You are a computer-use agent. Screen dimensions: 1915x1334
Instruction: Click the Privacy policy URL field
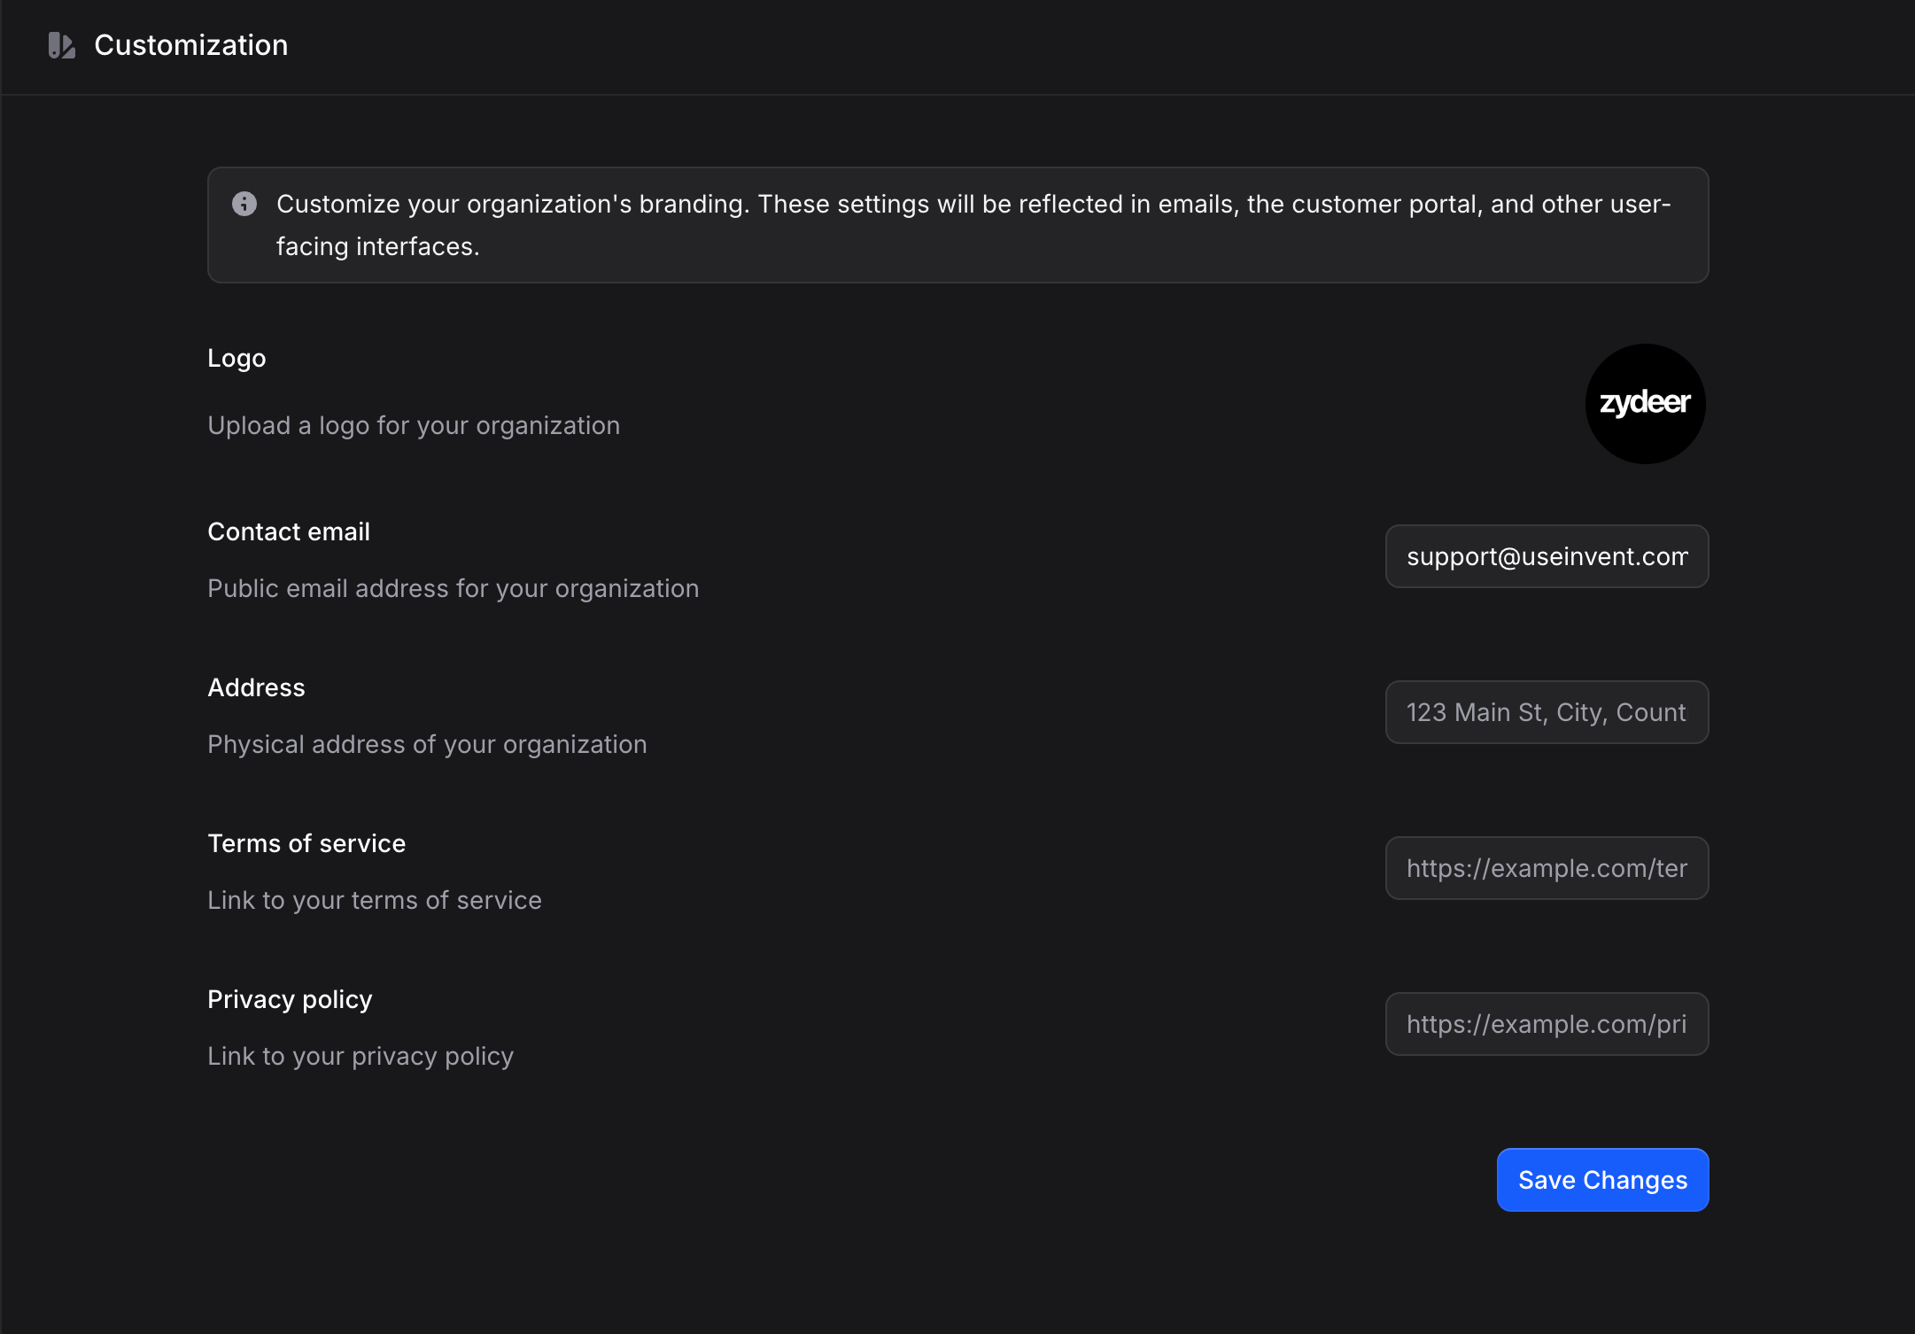point(1547,1024)
